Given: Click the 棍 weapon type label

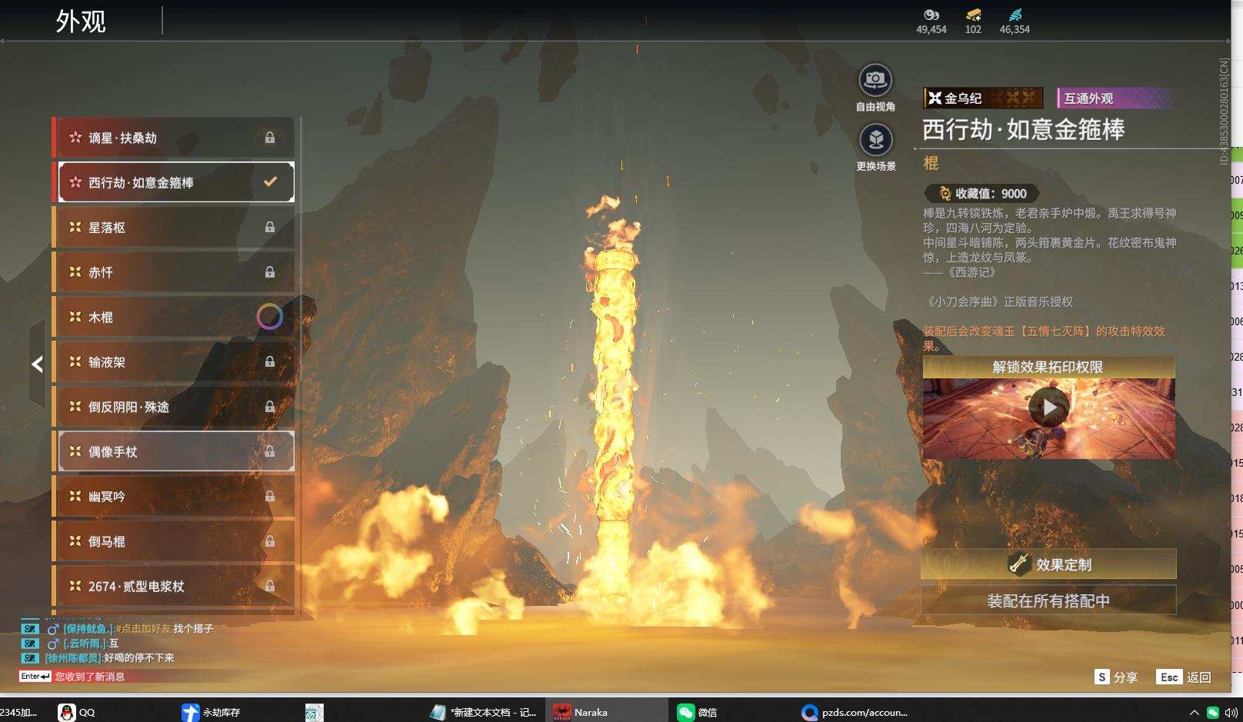Looking at the screenshot, I should tap(931, 163).
